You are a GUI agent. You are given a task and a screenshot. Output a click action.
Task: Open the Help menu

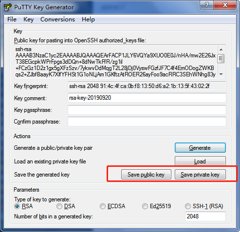(88, 19)
